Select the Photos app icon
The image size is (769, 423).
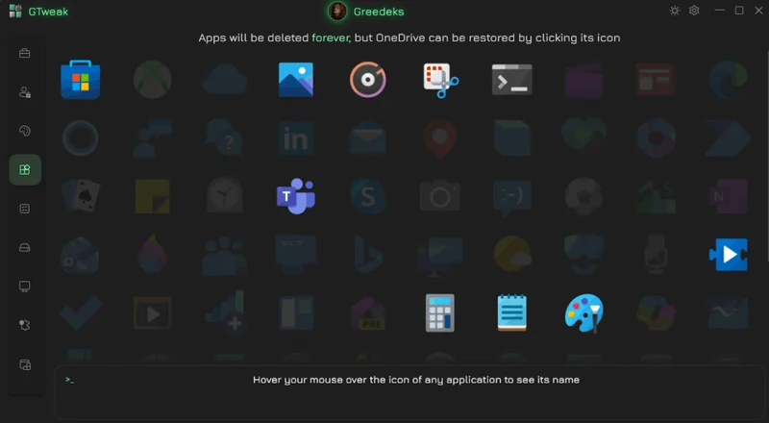tap(296, 80)
